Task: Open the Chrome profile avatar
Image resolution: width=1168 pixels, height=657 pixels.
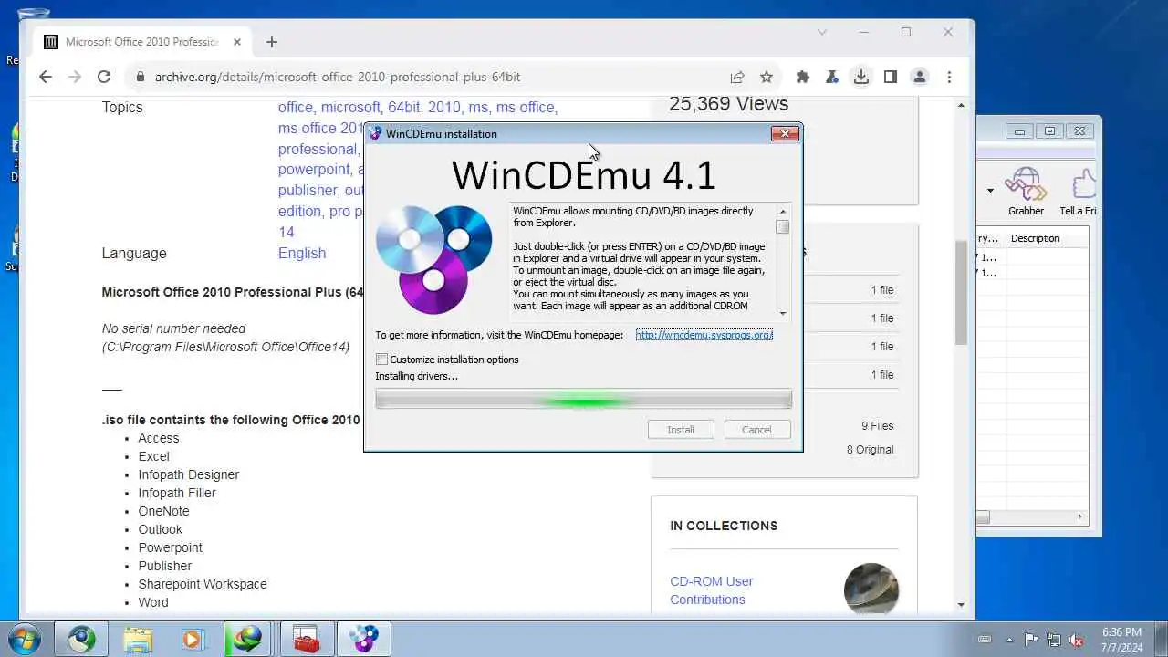Action: (920, 77)
